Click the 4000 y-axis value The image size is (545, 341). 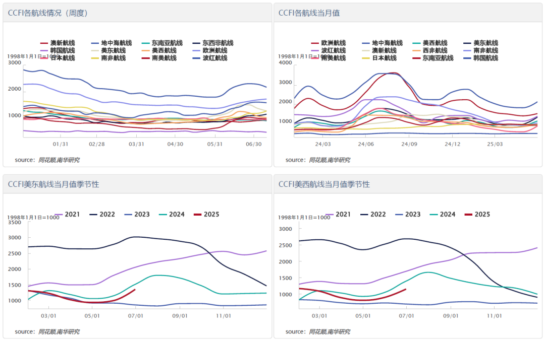(x=285, y=63)
